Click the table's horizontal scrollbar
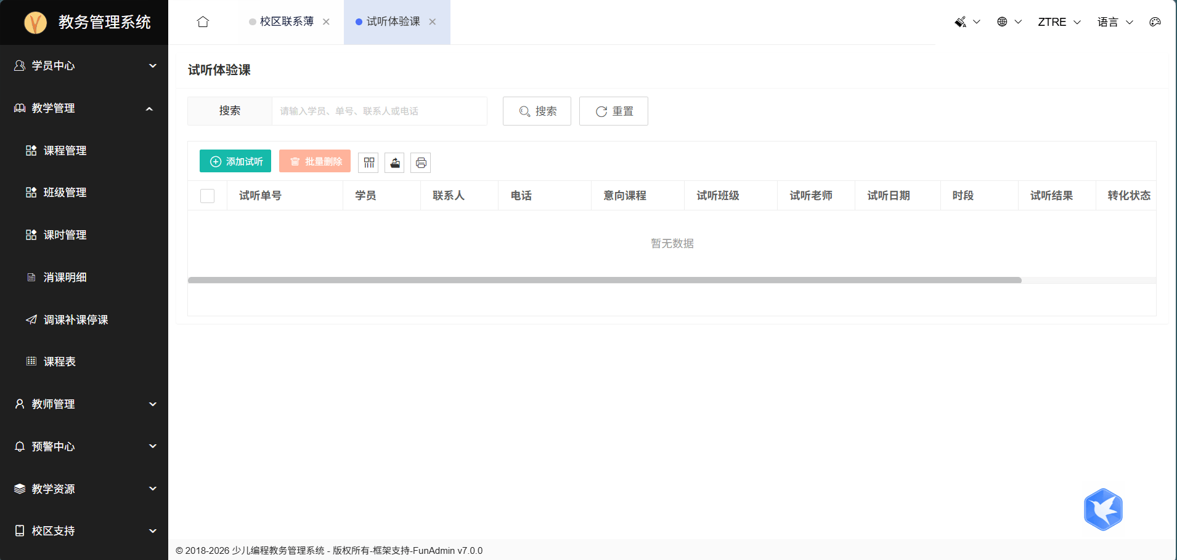The width and height of the screenshot is (1177, 560). (604, 280)
